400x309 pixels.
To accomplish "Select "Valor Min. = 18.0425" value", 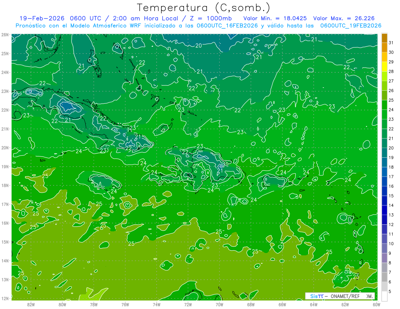I will pyautogui.click(x=275, y=18).
